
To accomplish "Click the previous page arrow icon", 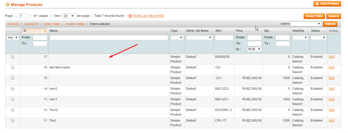I will point(16,16).
